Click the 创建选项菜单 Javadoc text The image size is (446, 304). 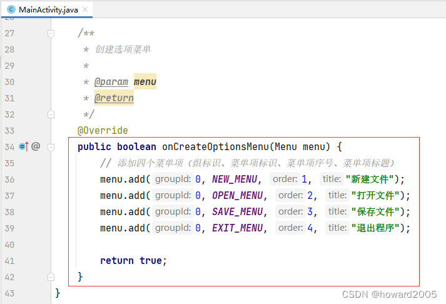(123, 49)
